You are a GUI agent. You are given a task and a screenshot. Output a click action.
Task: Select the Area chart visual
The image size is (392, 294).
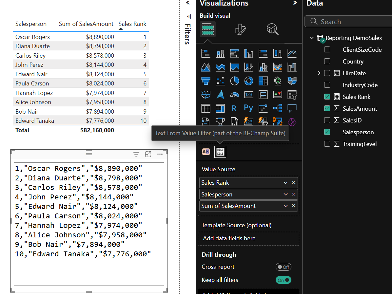tap(206, 67)
